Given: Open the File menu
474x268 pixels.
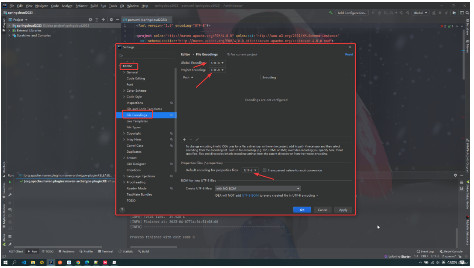Looking at the screenshot, I should (12, 6).
